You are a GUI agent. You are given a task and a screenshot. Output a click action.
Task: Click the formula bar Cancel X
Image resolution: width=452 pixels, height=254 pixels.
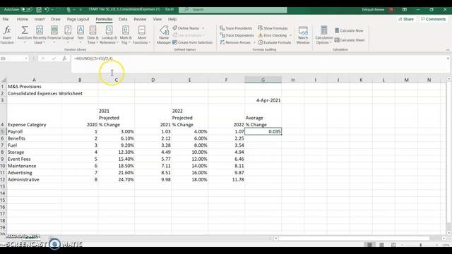[x=43, y=59]
